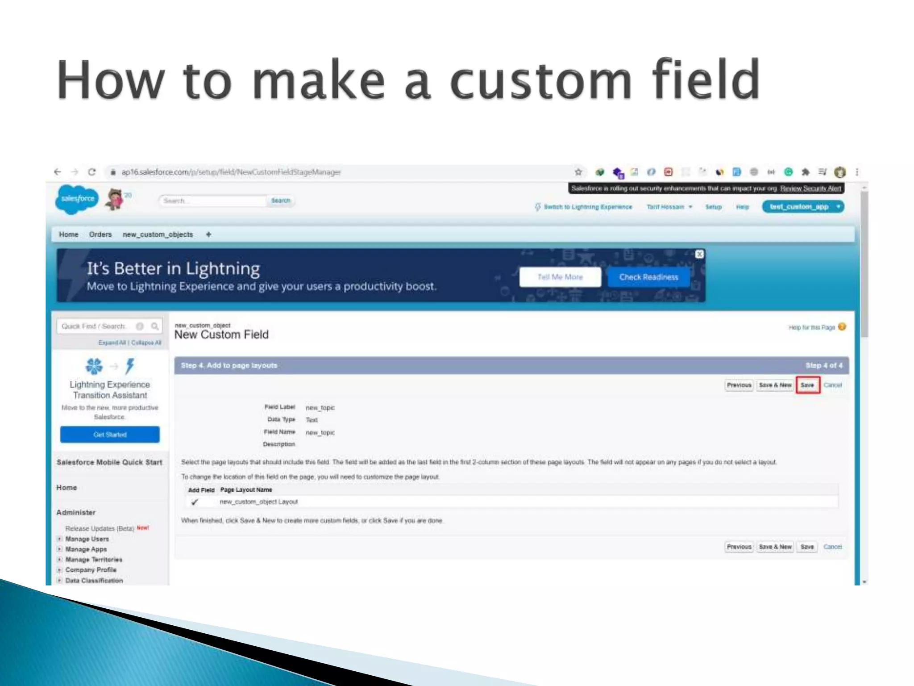Click the browser back arrow
The image size is (914, 686).
point(58,172)
